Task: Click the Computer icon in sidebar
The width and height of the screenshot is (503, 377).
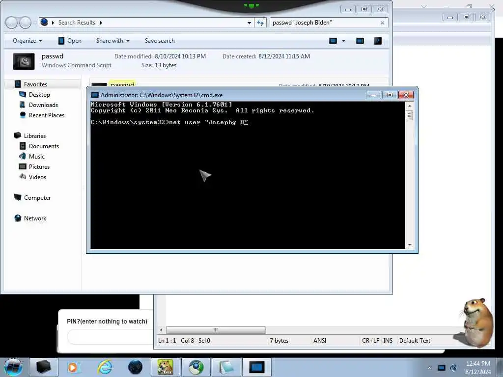Action: tap(18, 197)
